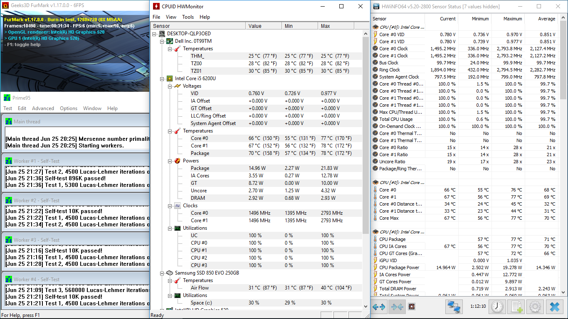This screenshot has width=568, height=319.
Task: Open the Options menu in Prime95
Action: 69,108
